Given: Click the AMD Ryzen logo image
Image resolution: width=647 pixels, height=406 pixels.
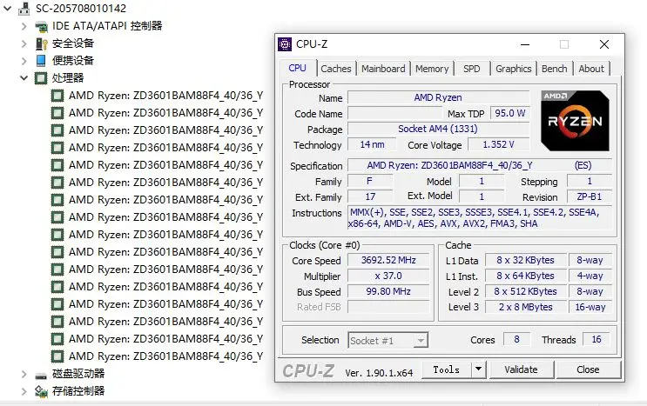Looking at the screenshot, I should point(575,121).
